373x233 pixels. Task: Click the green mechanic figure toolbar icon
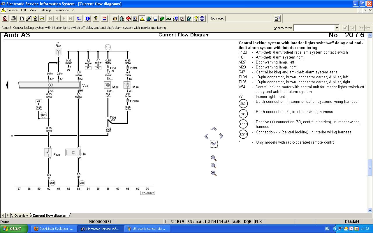122,19
